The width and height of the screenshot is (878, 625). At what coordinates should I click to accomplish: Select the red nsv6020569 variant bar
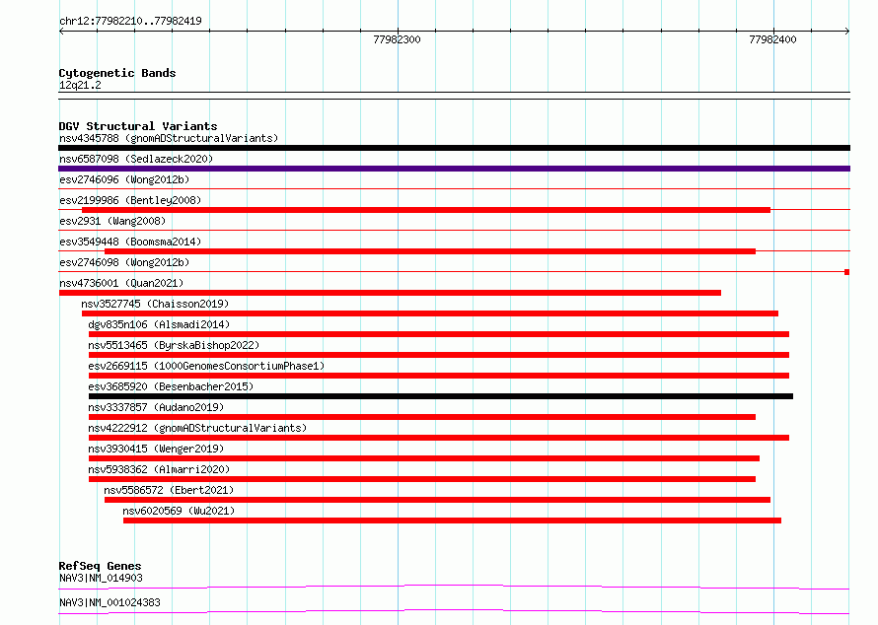pos(453,521)
